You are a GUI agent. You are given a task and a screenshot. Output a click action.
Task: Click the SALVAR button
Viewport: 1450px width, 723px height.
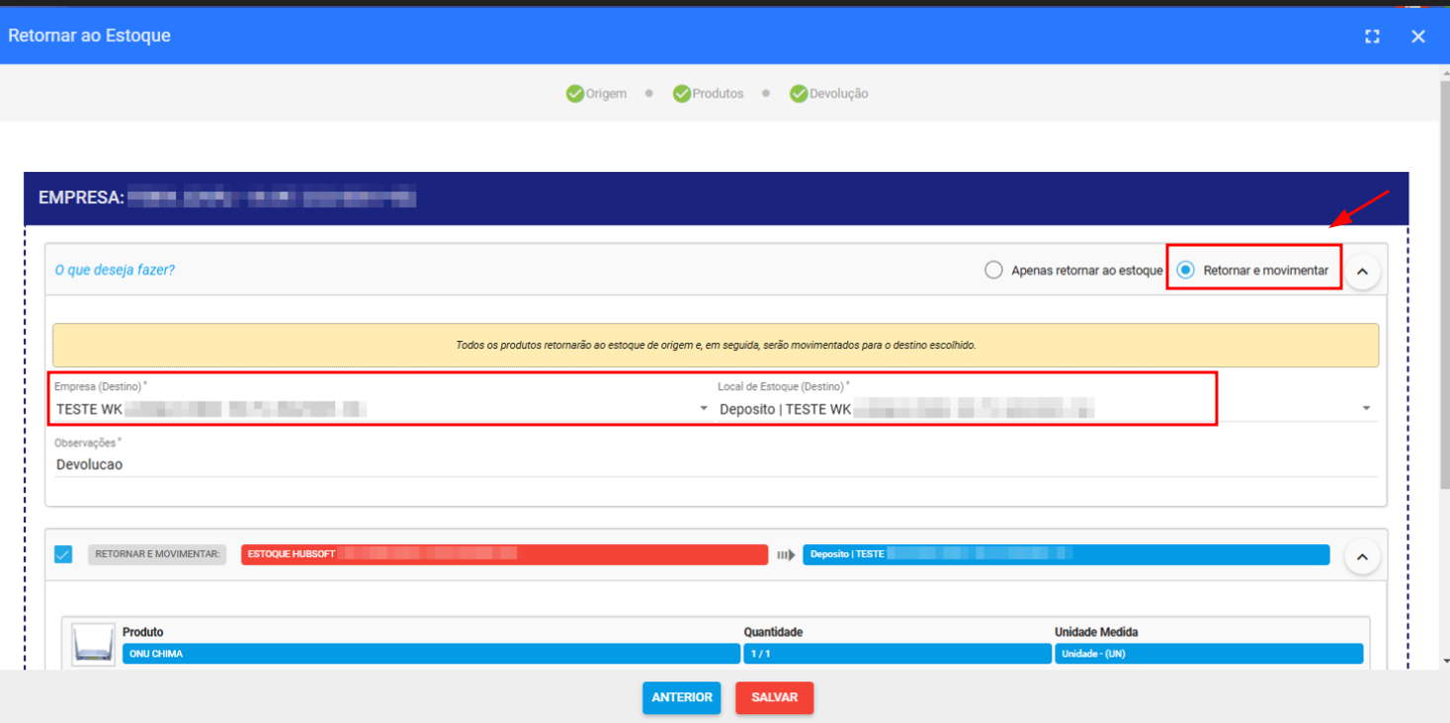[x=774, y=697]
